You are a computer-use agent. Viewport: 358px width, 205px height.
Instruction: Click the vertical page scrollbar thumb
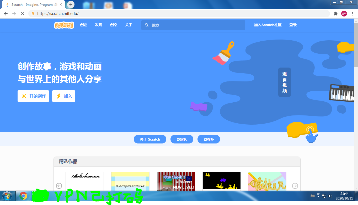pos(356,45)
